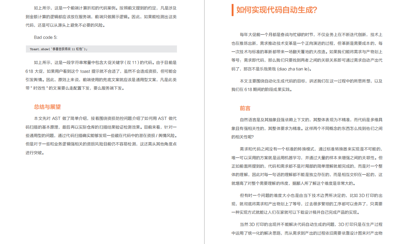Click the line starting "代码，还是可以从源头上避免"
The width and height of the screenshot is (402, 244).
point(66,25)
